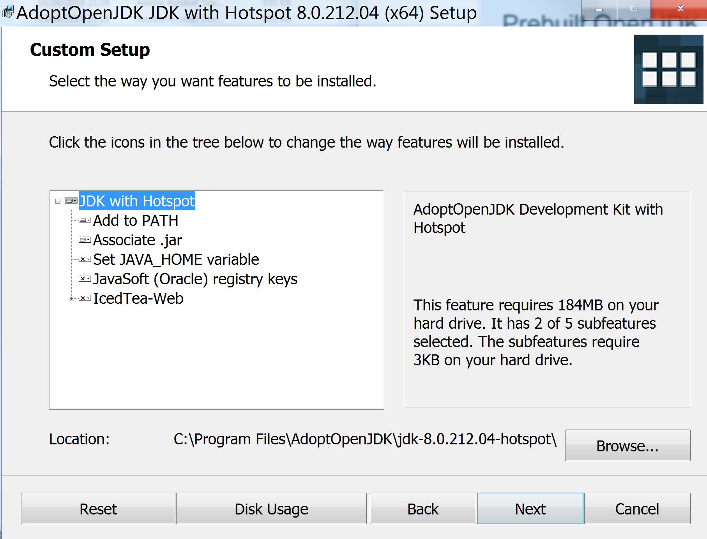Expand the IcedTea-Web tree node
This screenshot has height=539, width=707.
coord(71,299)
